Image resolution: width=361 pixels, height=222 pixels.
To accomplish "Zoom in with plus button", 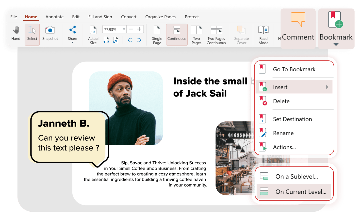I will click(139, 29).
